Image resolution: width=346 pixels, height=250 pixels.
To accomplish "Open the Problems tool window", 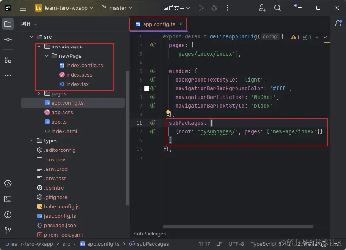I will 8,215.
